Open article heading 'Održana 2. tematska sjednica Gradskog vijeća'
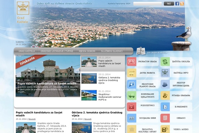 click(x=97, y=114)
